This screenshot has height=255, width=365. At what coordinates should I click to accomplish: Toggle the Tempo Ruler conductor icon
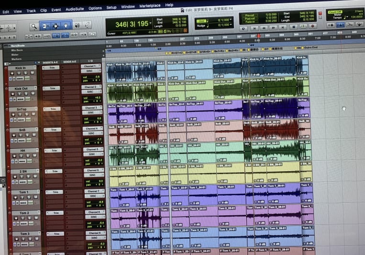click(x=359, y=24)
